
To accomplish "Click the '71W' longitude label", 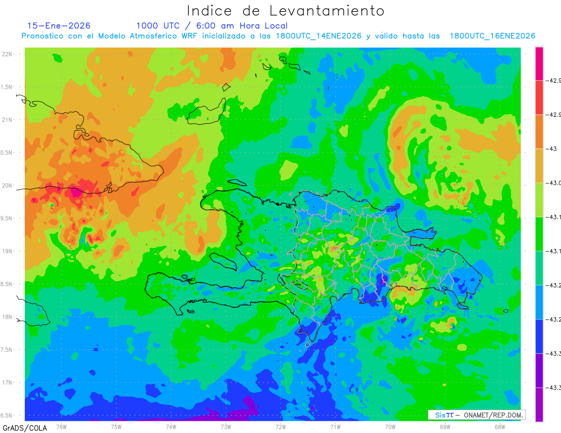I will click(x=335, y=426).
